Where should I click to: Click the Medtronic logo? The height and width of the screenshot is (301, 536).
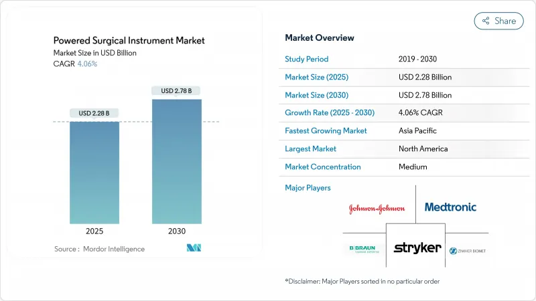(x=450, y=207)
